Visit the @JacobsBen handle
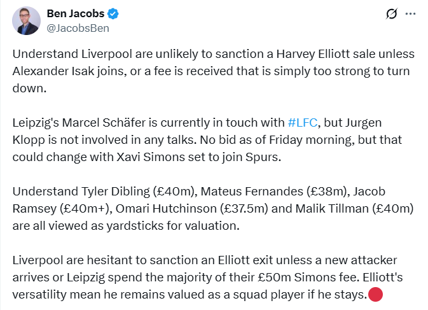The image size is (428, 310). click(x=78, y=28)
